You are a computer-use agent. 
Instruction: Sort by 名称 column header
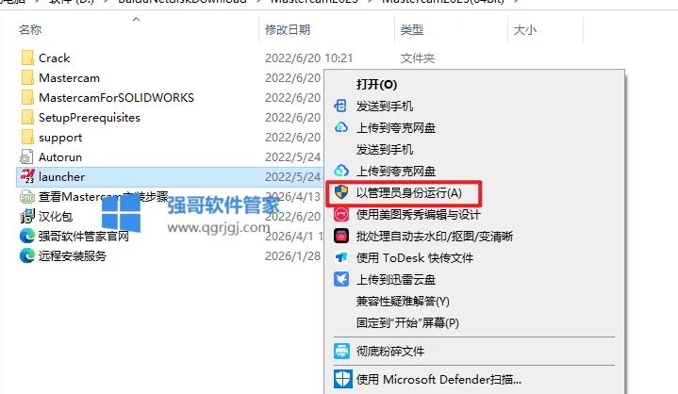pyautogui.click(x=30, y=30)
